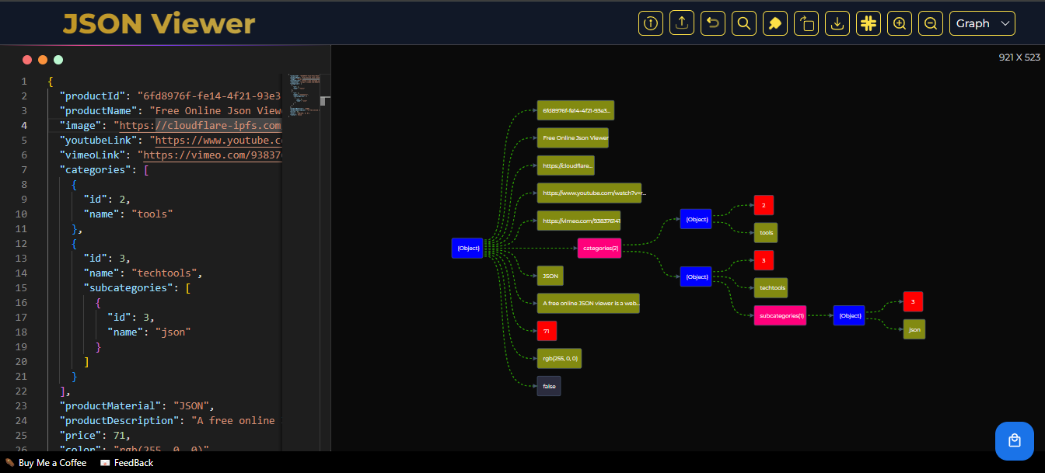The height and width of the screenshot is (473, 1045).
Task: Open the search magnifier tool
Action: (x=744, y=23)
